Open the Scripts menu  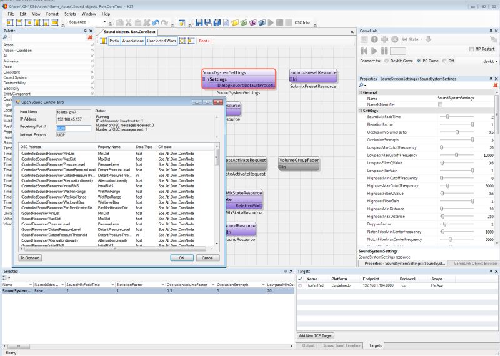coord(70,14)
